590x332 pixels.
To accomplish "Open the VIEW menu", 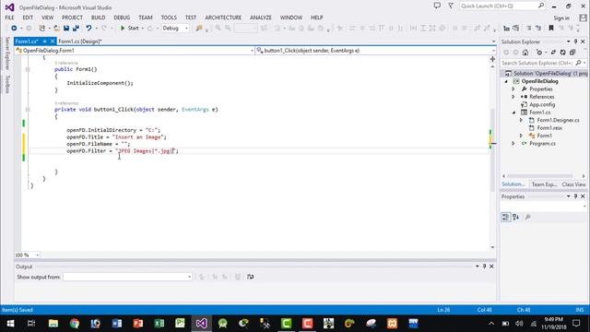I will click(47, 18).
